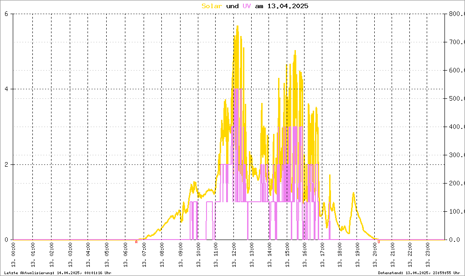465x276 pixels.
Task: Click the left axis value "4"
Action: pos(6,89)
